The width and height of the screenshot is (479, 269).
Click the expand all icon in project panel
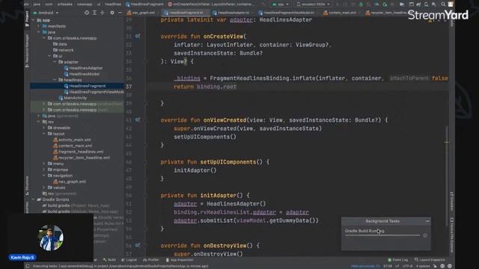click(94, 13)
